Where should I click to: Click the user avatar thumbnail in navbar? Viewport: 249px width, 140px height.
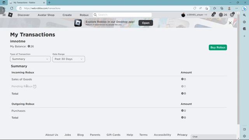[183, 15]
